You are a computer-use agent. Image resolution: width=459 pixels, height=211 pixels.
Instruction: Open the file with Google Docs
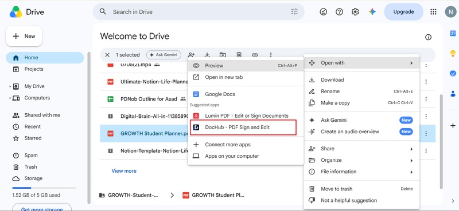point(246,94)
